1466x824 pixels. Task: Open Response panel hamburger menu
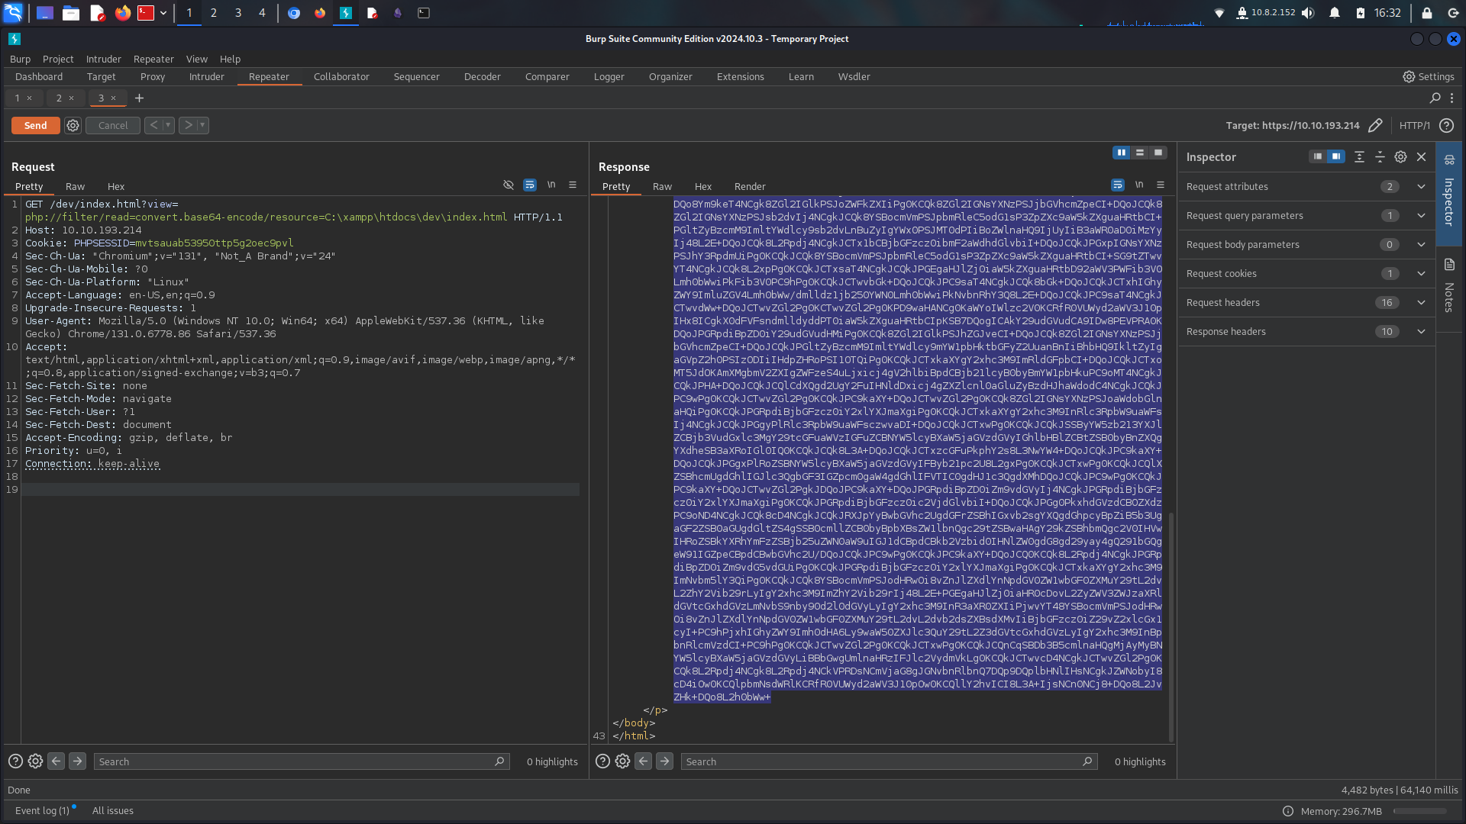[x=1161, y=185]
